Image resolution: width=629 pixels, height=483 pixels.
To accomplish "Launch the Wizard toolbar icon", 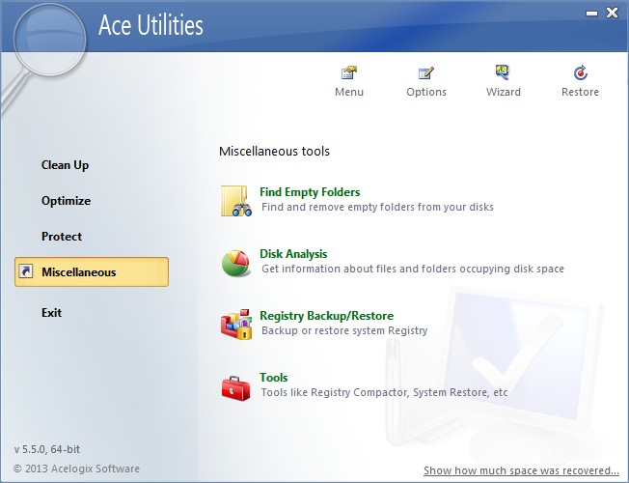I will click(503, 72).
